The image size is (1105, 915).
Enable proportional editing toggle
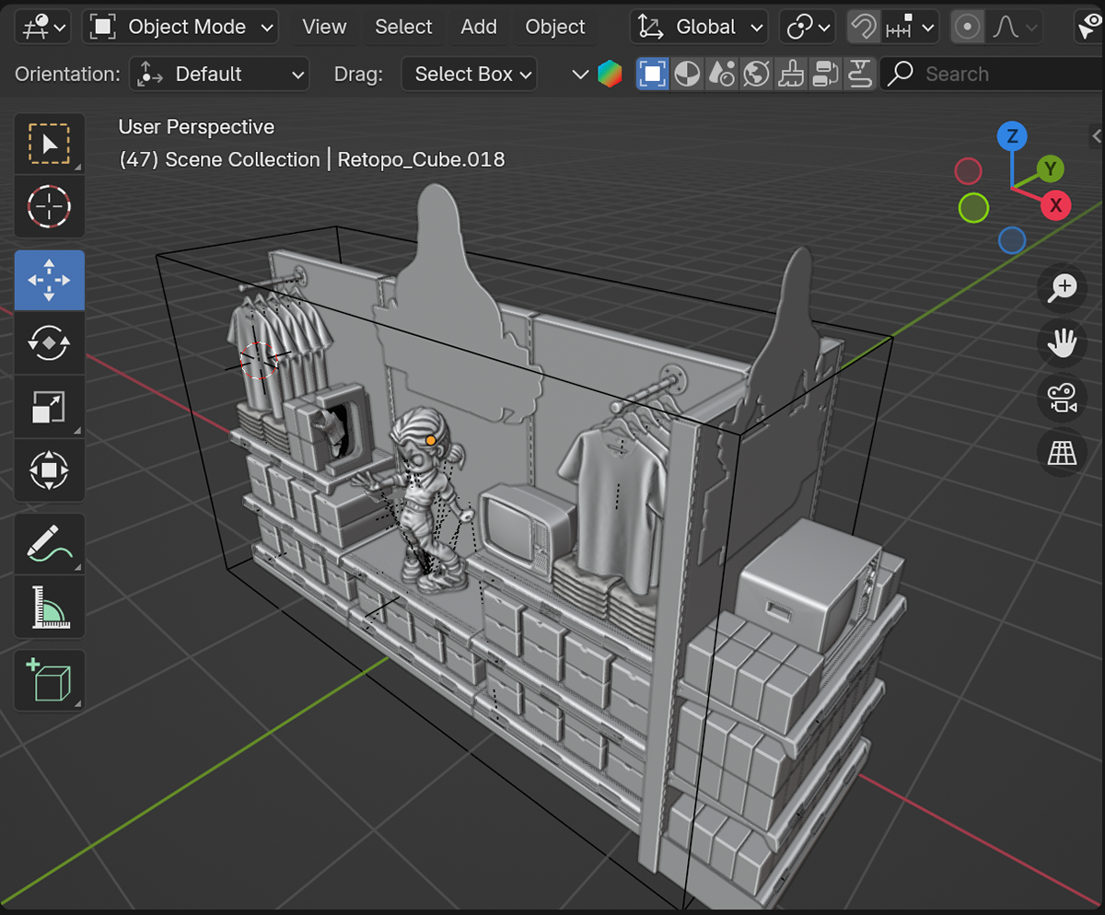pyautogui.click(x=966, y=28)
